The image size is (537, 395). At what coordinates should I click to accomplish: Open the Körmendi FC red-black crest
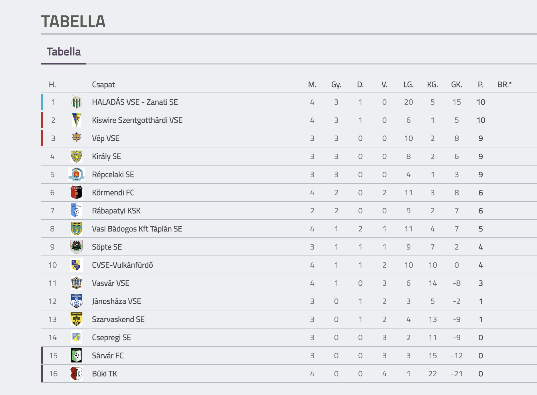click(76, 193)
